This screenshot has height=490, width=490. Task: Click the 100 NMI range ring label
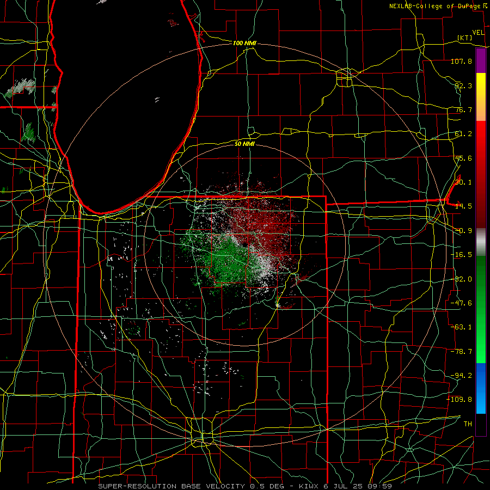coord(244,43)
